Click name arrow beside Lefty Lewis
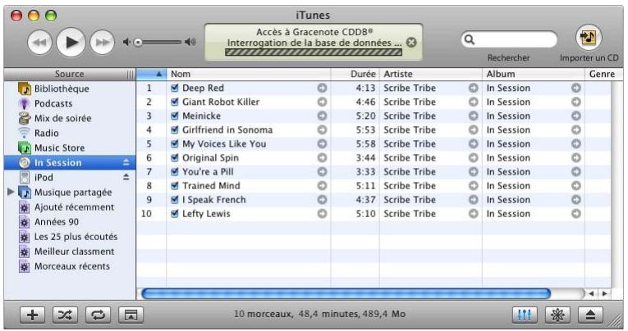Screen dimensions: 628x331 pyautogui.click(x=322, y=214)
